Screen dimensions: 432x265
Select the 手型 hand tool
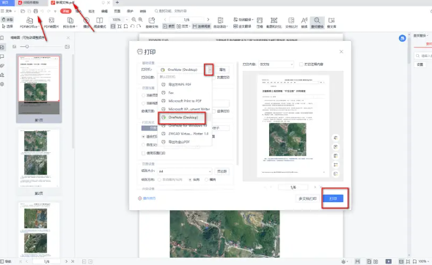coord(7,20)
